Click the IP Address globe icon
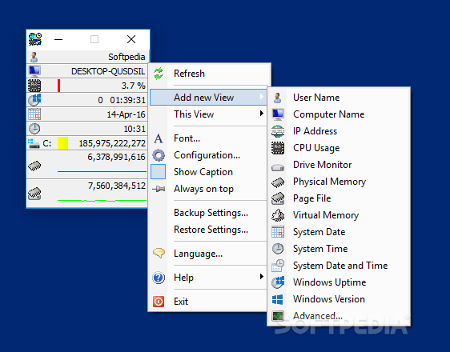 click(x=278, y=131)
